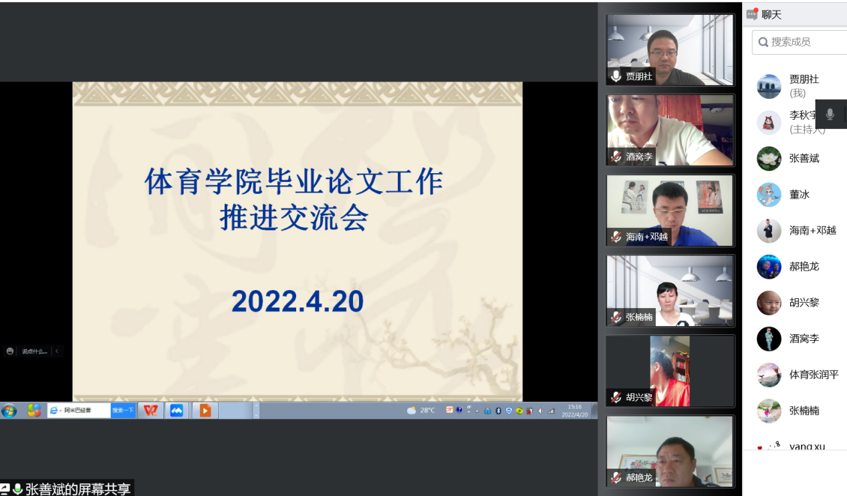
Task: Expand hidden system tray icons arrow
Action: coord(477,410)
